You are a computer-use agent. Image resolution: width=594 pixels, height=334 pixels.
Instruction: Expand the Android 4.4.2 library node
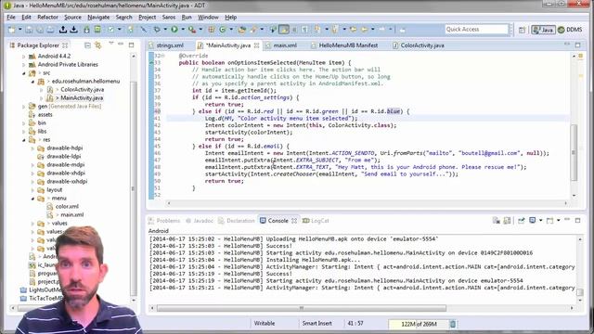(24, 57)
